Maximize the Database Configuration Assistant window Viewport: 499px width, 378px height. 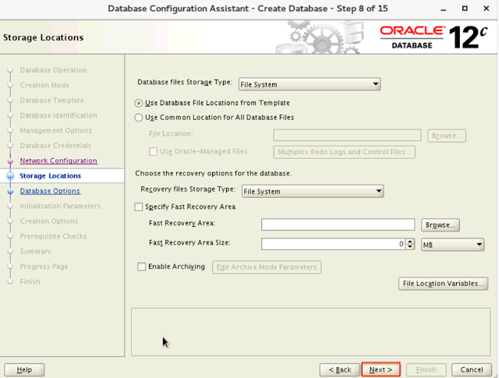click(x=465, y=9)
